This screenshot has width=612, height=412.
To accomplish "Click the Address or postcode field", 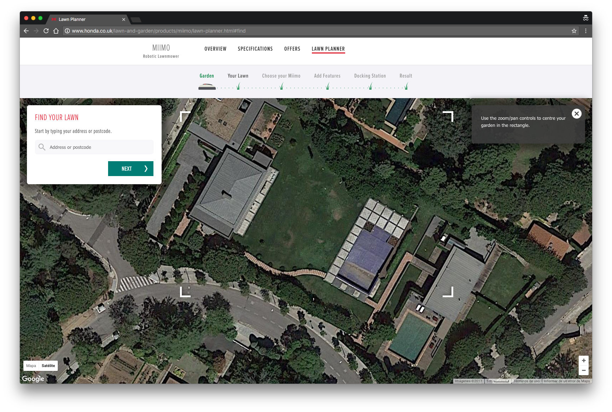I will (94, 147).
